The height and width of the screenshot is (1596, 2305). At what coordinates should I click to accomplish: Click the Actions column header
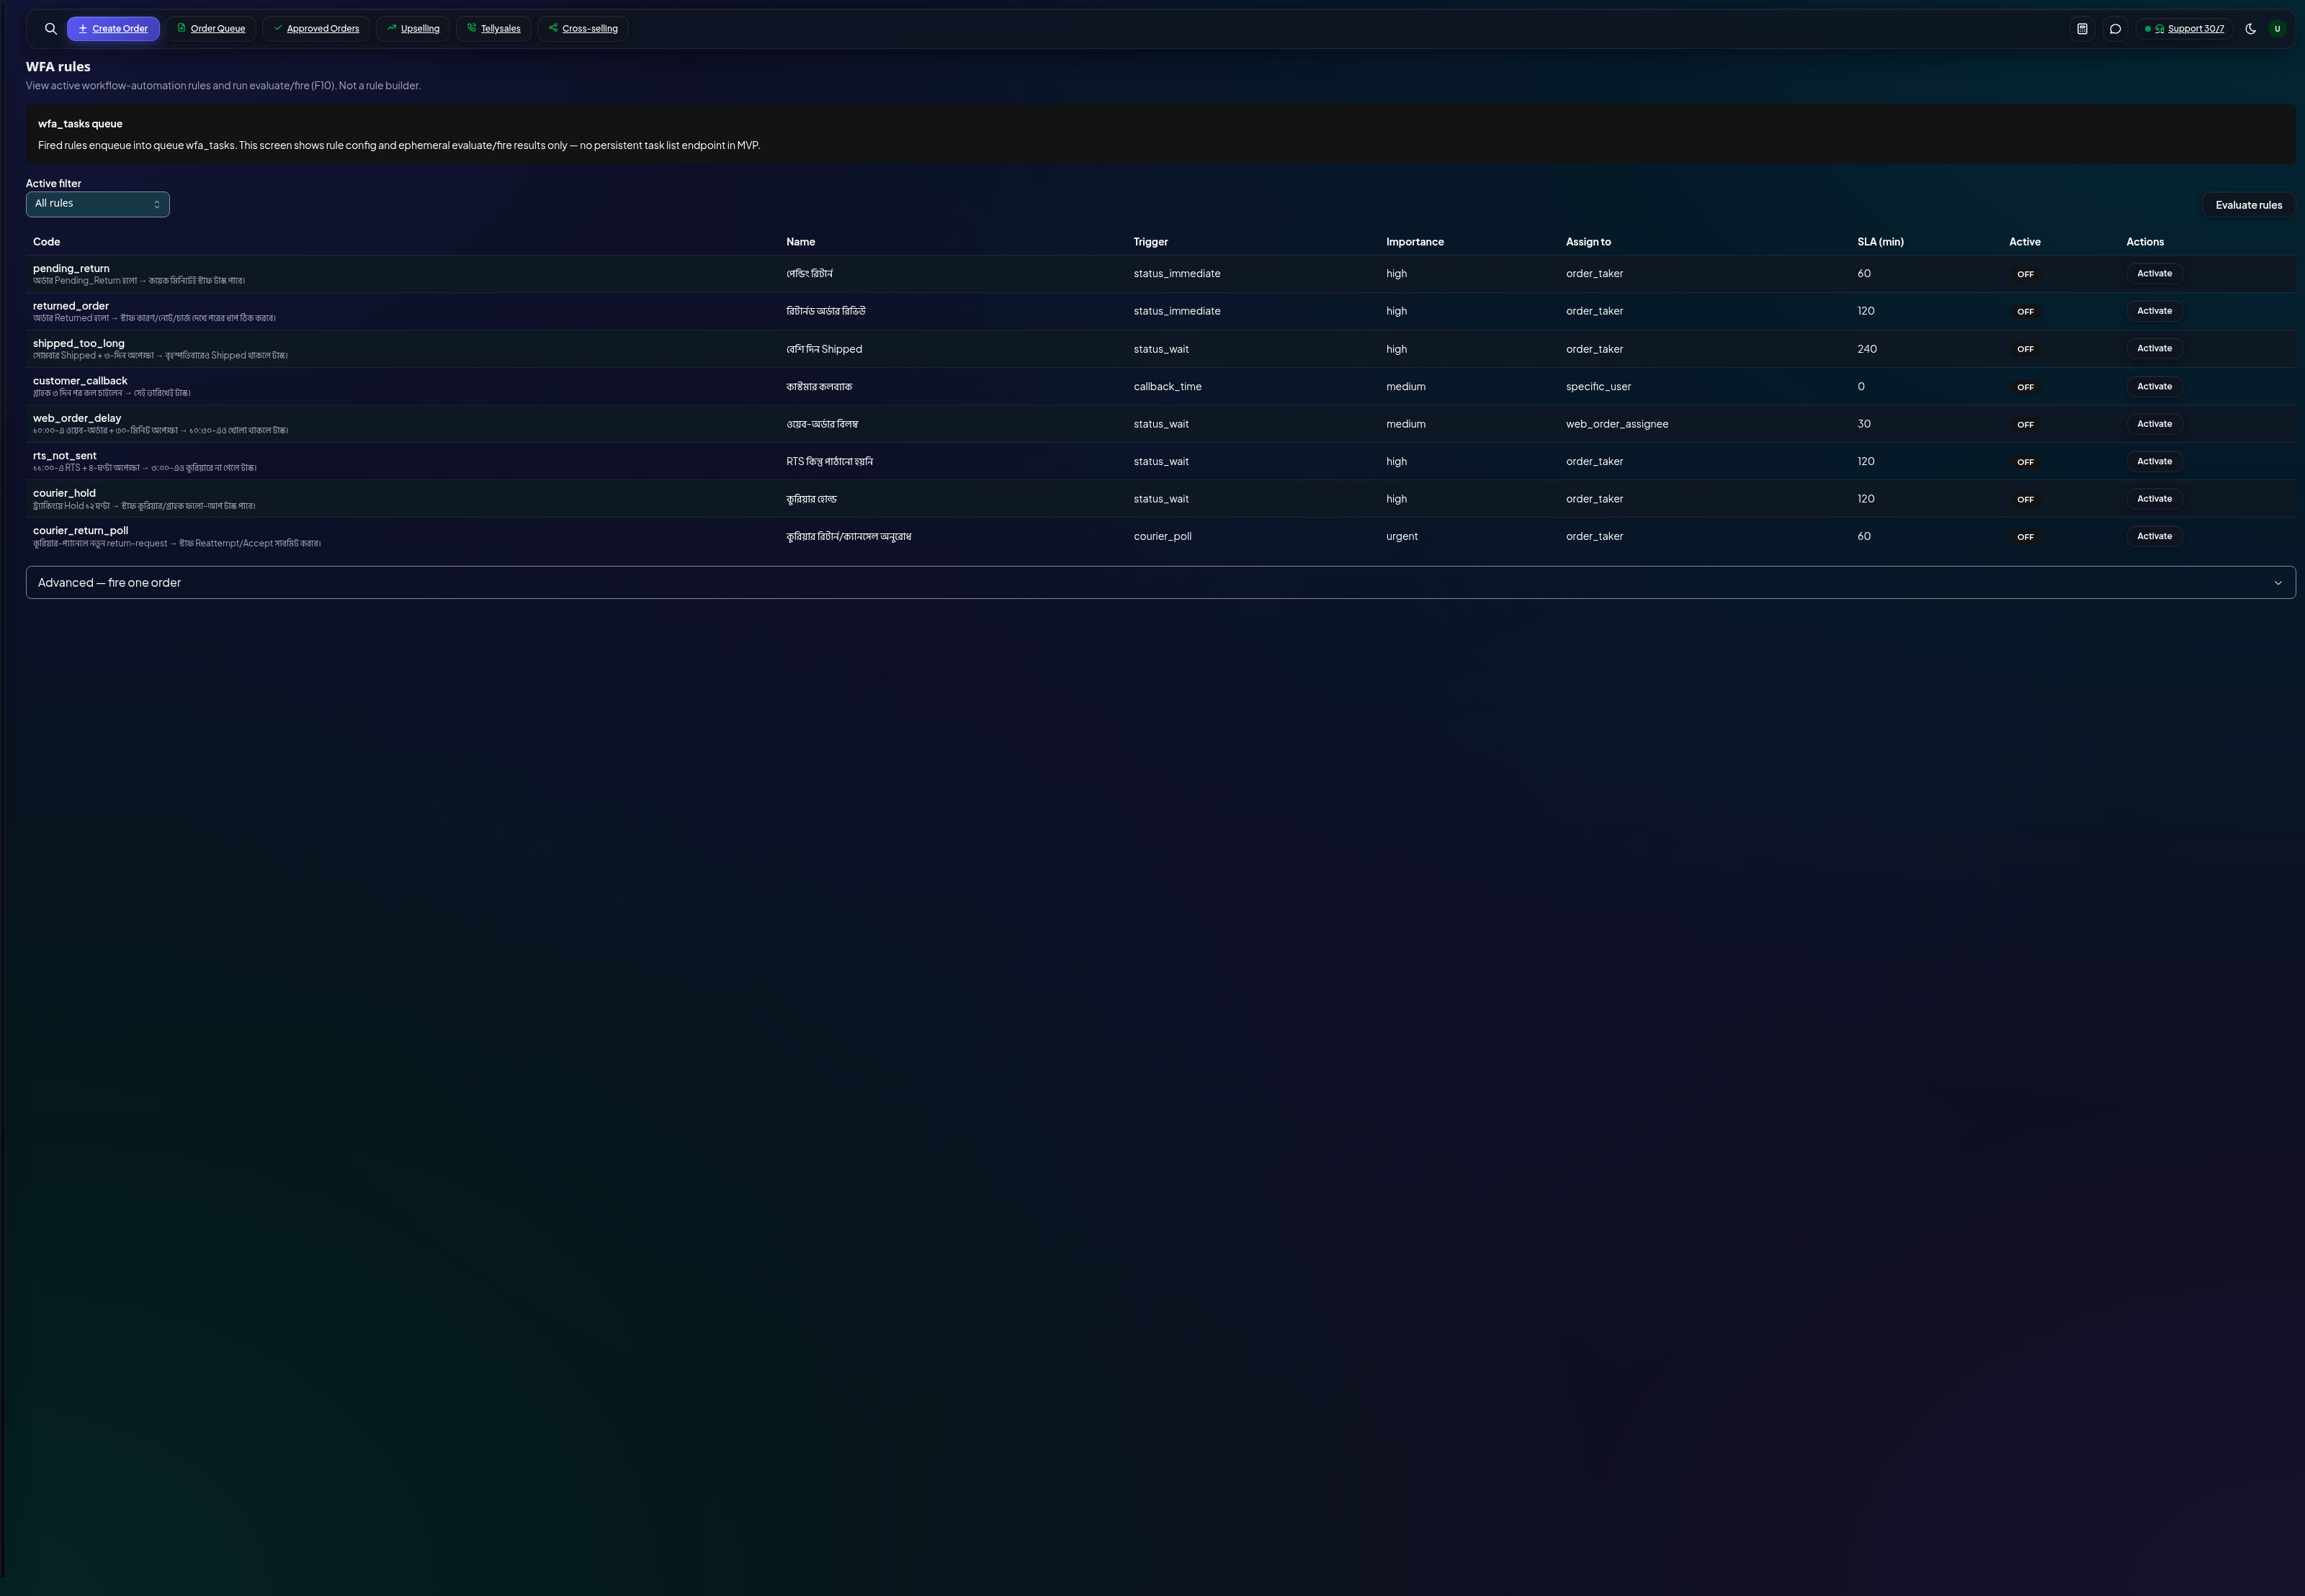(2145, 242)
